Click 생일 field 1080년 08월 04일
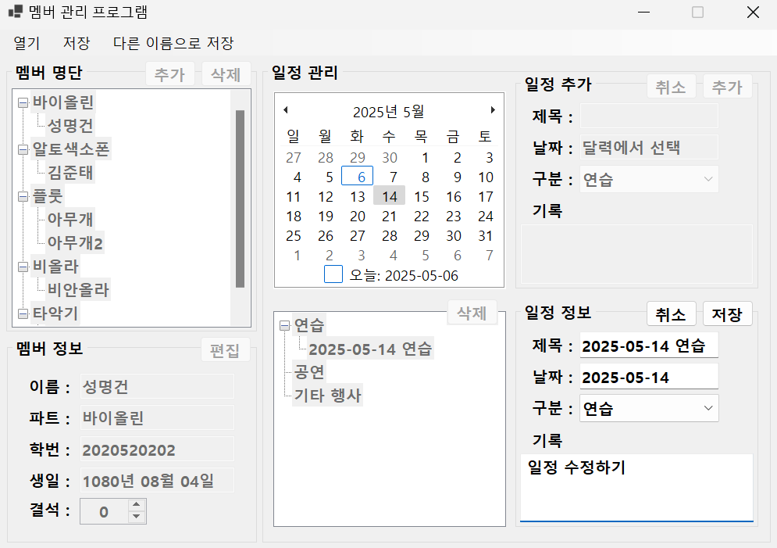The image size is (777, 548). [x=157, y=480]
